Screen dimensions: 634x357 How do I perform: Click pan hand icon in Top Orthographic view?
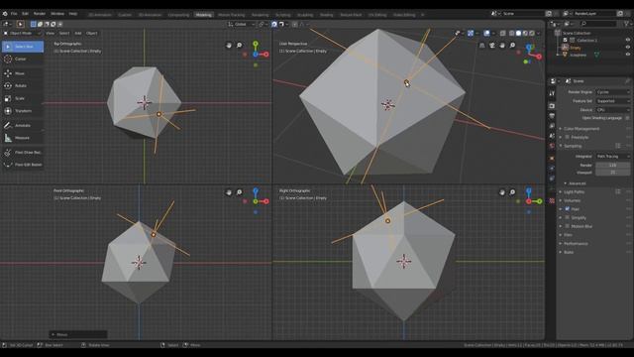(x=229, y=46)
